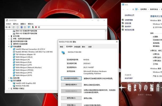
Task: Expand the 声音、视频和游戏控制器 category
Action: coord(9,39)
